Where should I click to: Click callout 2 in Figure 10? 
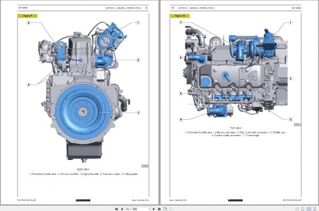coord(290,79)
